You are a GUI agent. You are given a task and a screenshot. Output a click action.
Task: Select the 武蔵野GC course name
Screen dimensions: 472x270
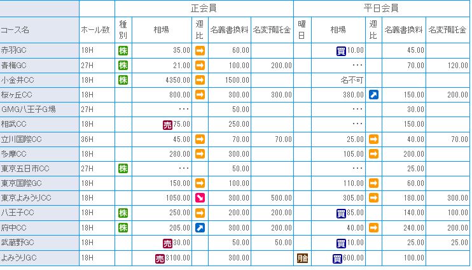pyautogui.click(x=17, y=242)
